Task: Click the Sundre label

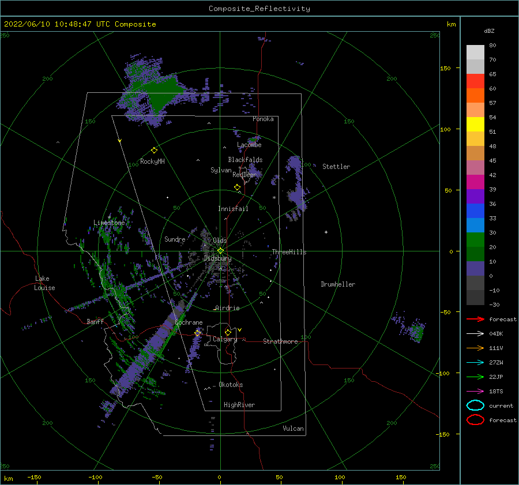Action: click(175, 239)
